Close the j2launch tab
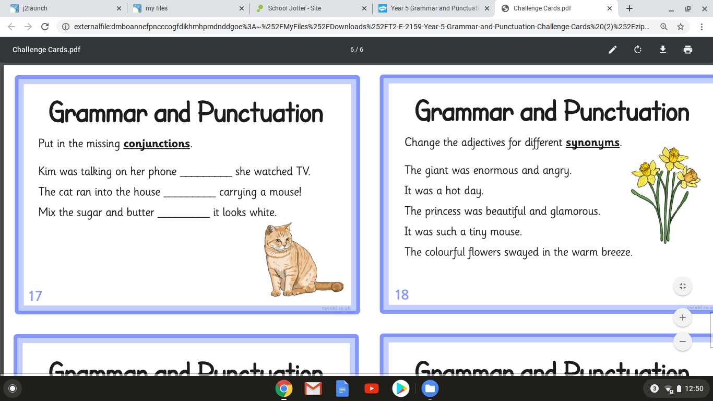 tap(118, 8)
